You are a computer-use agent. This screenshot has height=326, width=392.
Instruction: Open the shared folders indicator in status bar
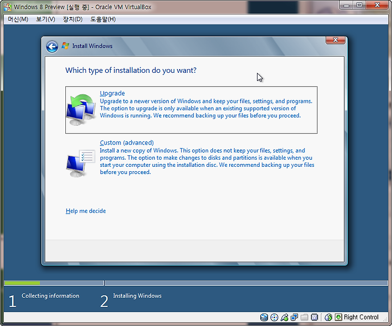pyautogui.click(x=304, y=317)
